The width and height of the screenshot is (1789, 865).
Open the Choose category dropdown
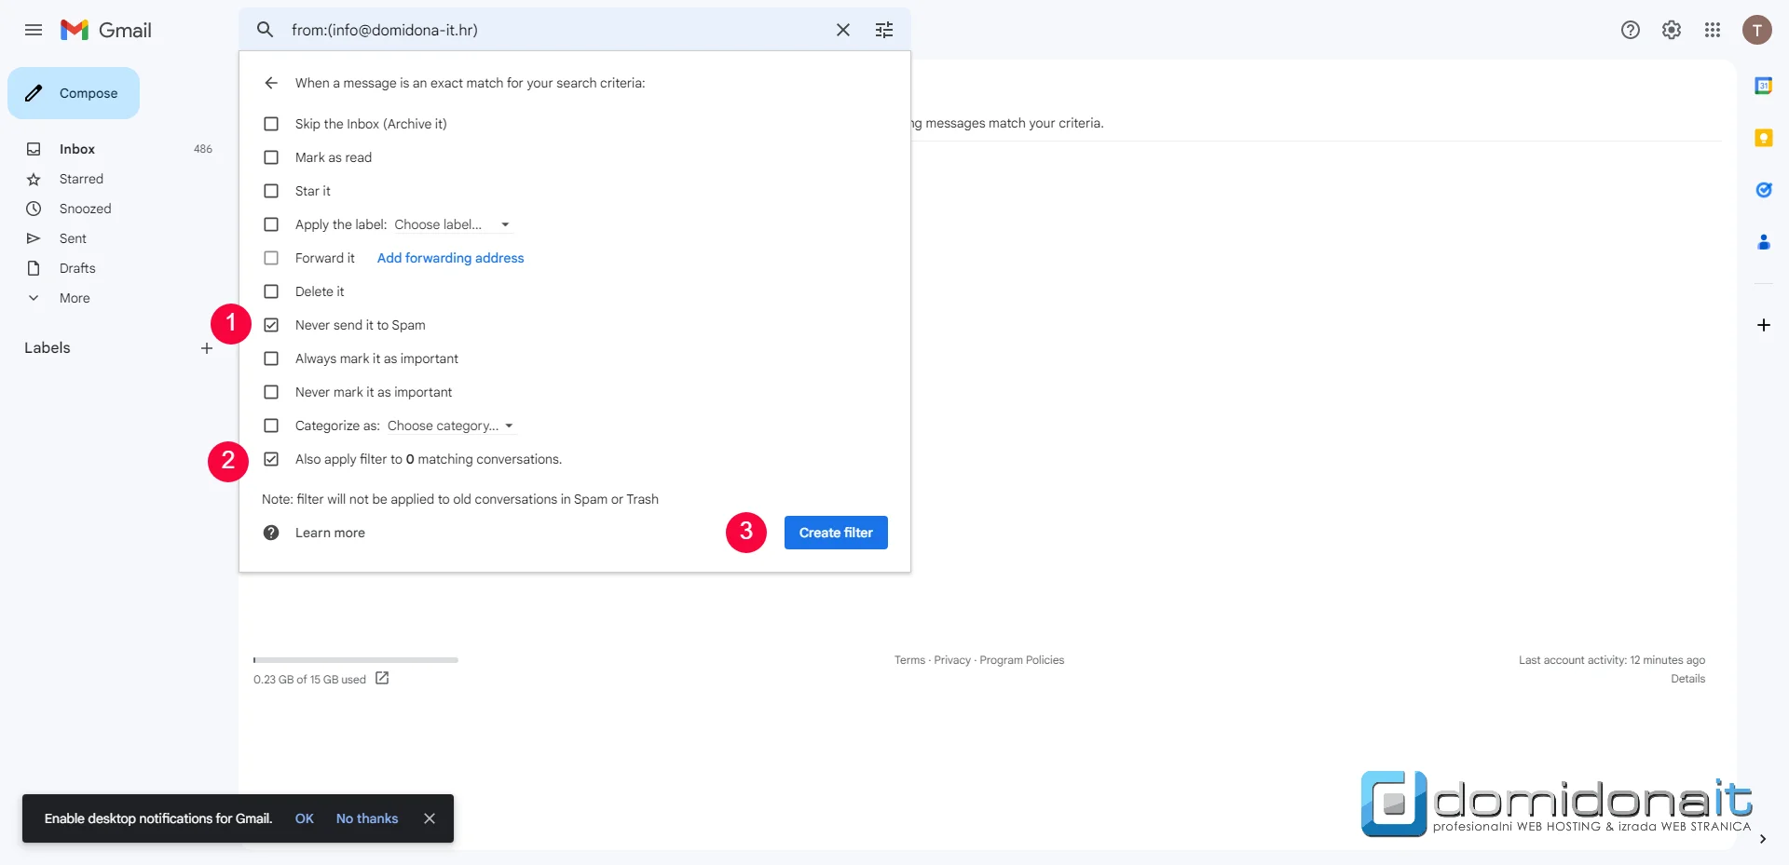(451, 426)
